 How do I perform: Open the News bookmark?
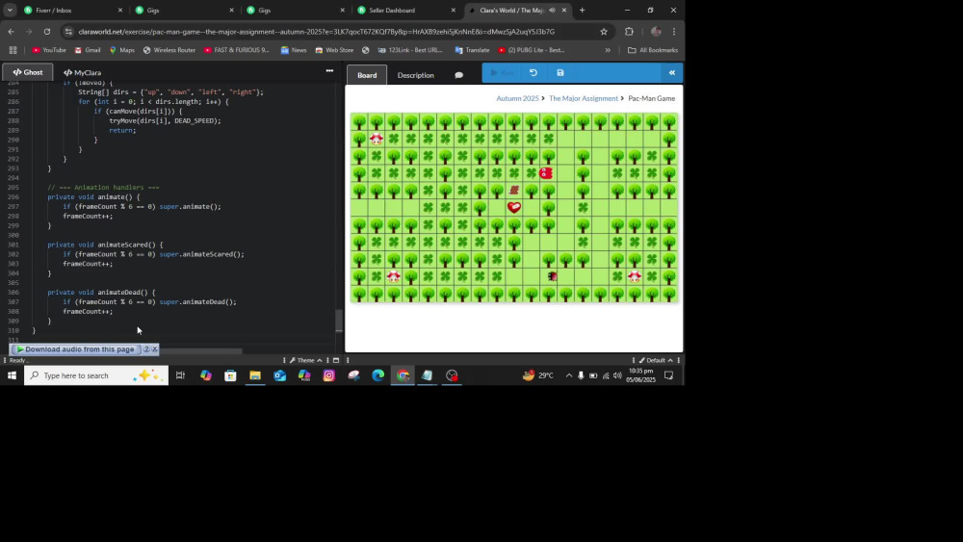point(294,50)
